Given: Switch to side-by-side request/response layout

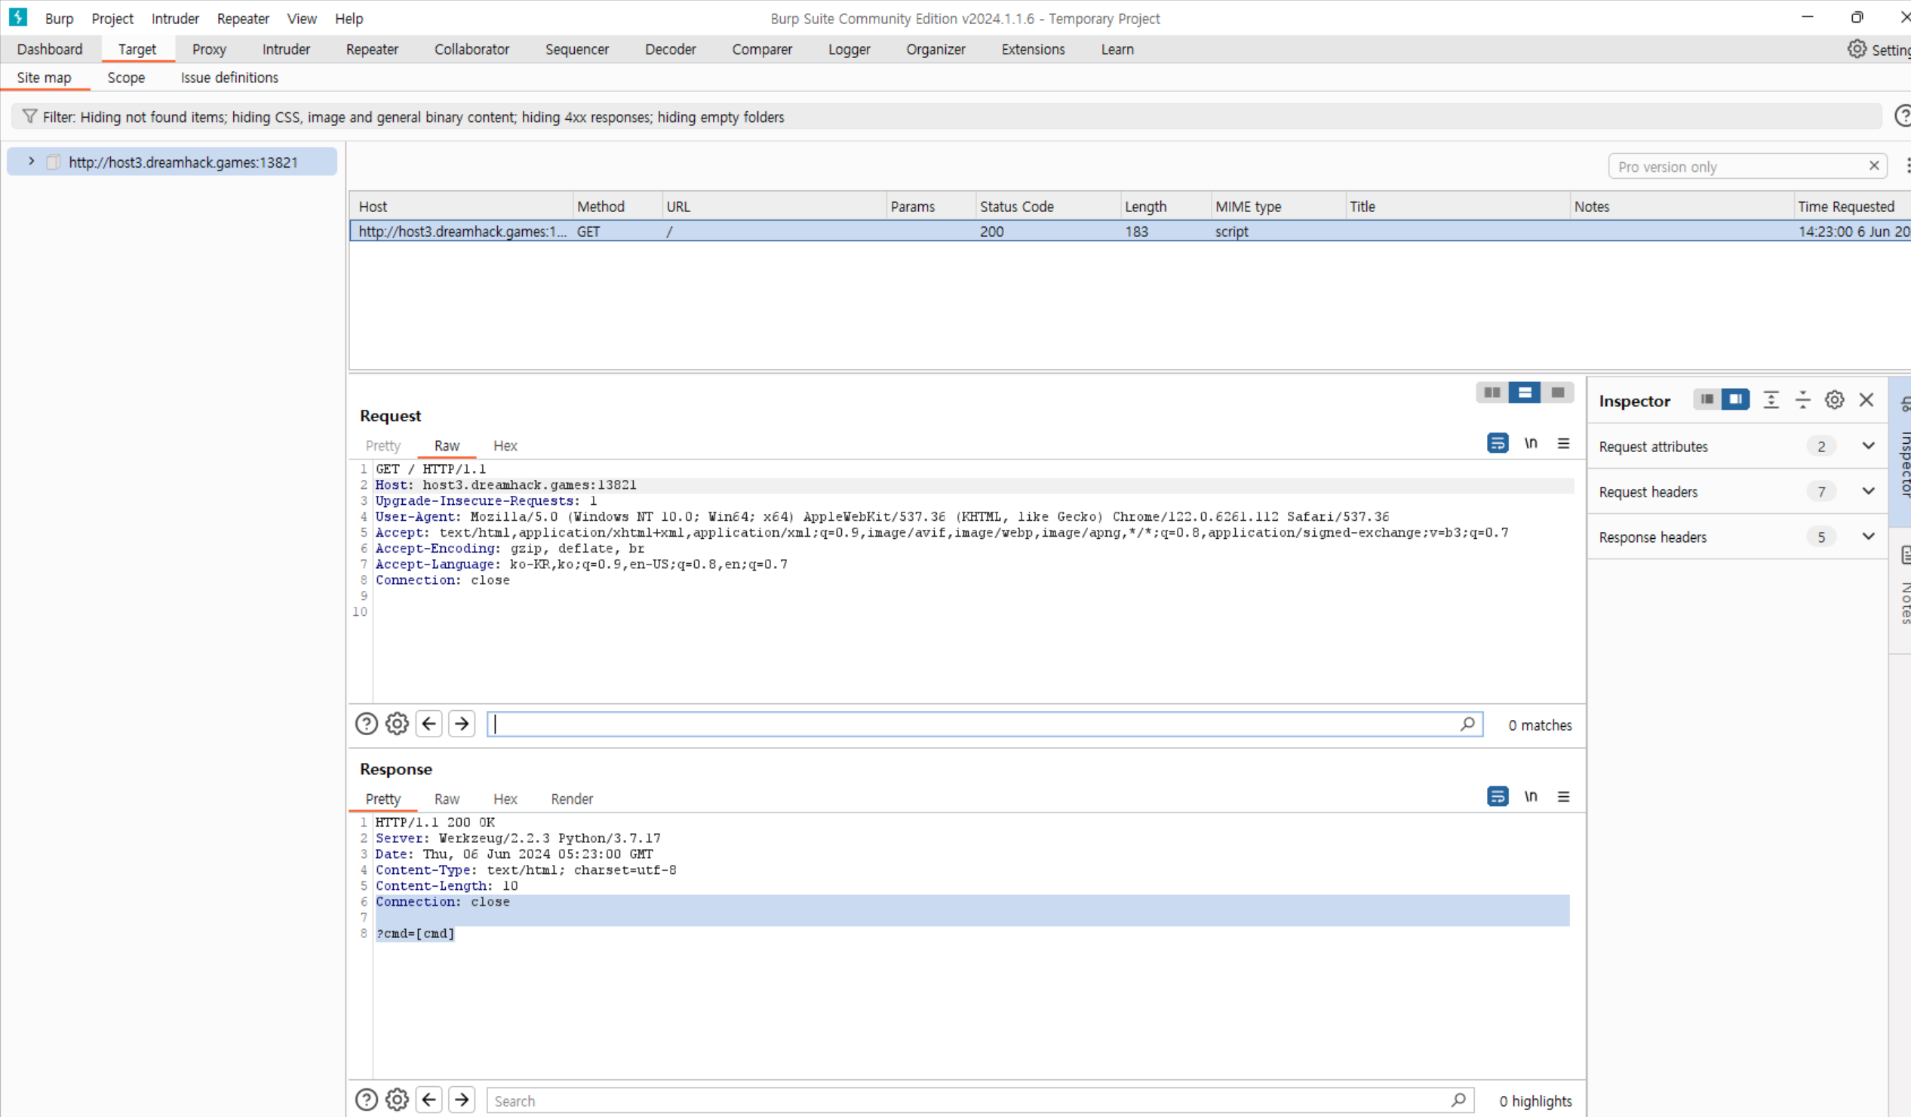Looking at the screenshot, I should (x=1492, y=392).
